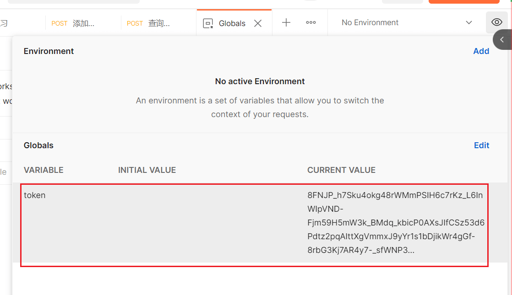Click the Add environment link
Image resolution: width=512 pixels, height=295 pixels.
click(481, 51)
